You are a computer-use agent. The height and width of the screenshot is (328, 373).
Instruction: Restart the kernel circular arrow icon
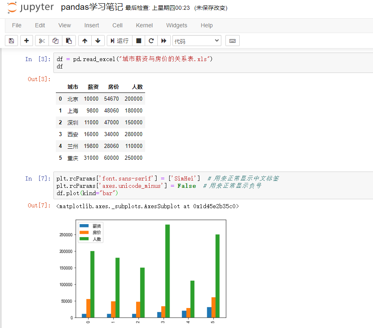151,41
